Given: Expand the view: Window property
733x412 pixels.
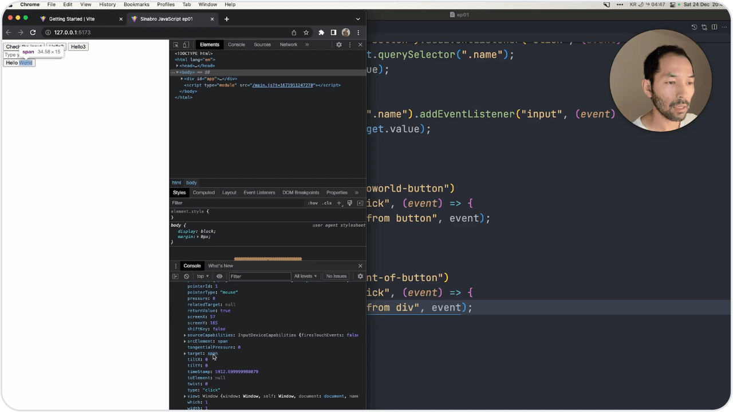Looking at the screenshot, I should [x=185, y=397].
